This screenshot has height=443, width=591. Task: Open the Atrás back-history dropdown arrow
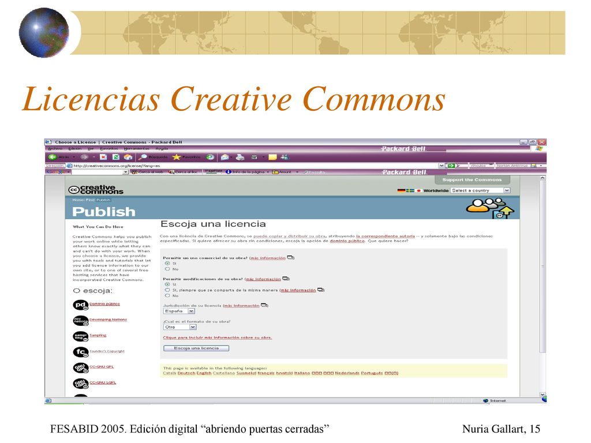74,157
